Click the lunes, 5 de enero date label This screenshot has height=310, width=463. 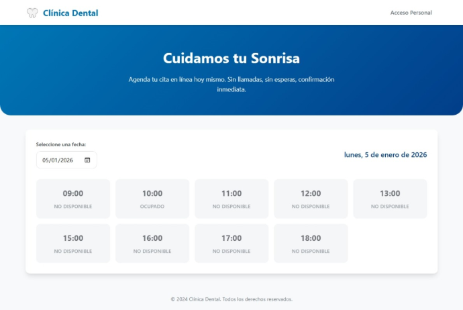pos(385,155)
